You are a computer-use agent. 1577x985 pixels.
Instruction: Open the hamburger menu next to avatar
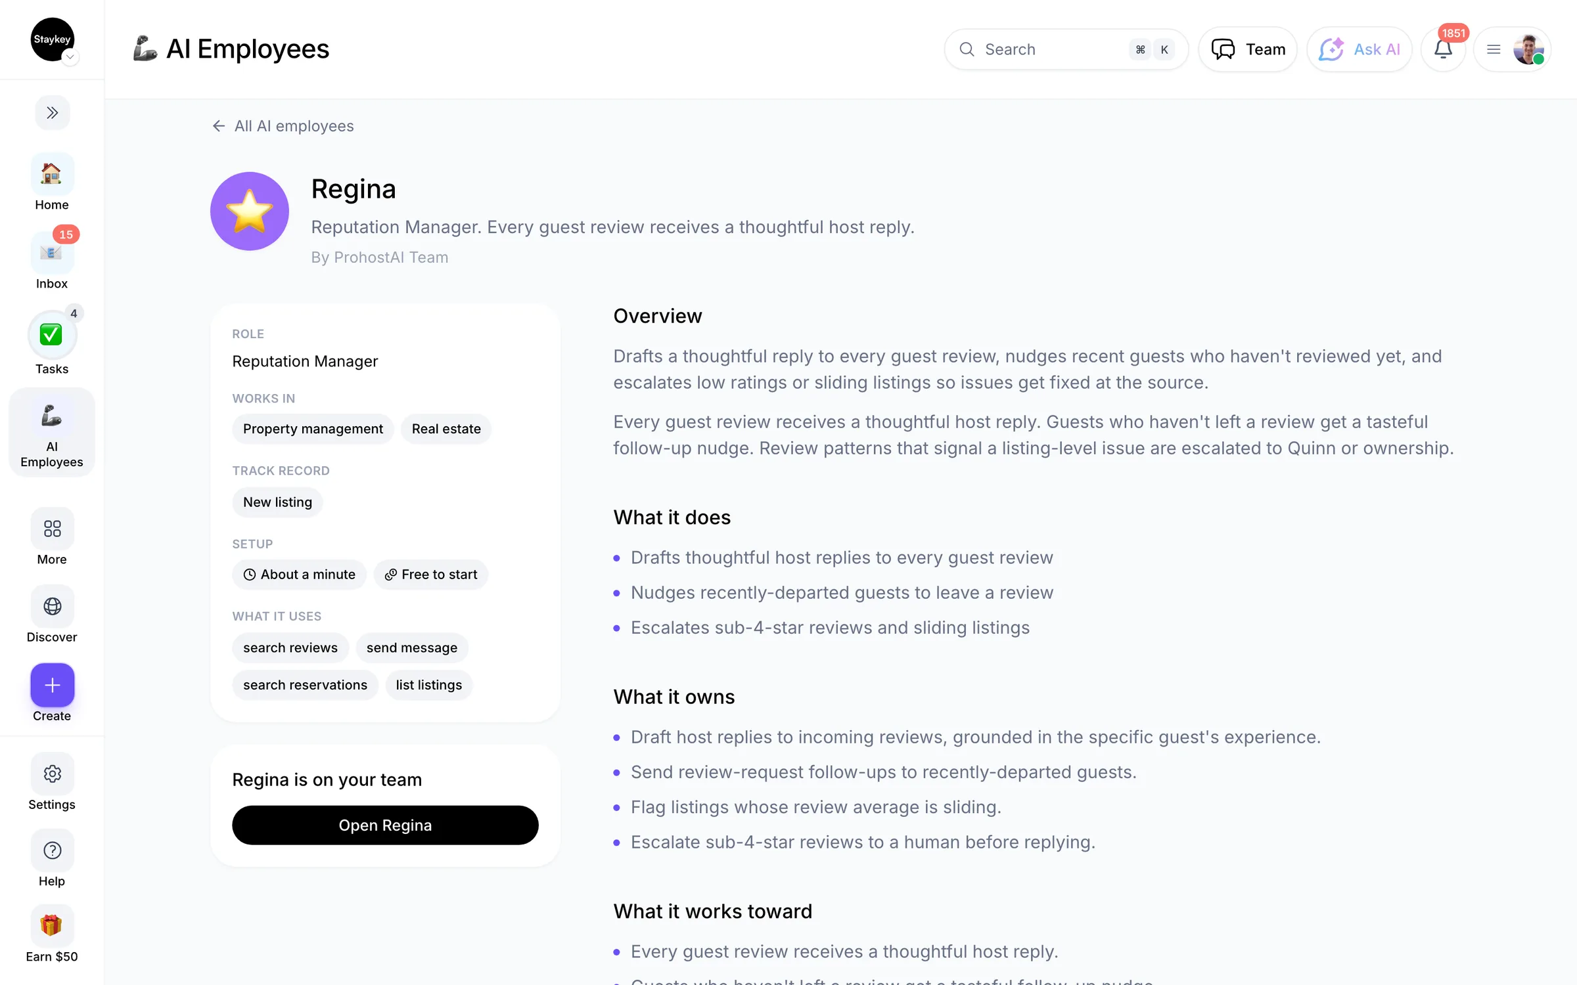[1493, 49]
